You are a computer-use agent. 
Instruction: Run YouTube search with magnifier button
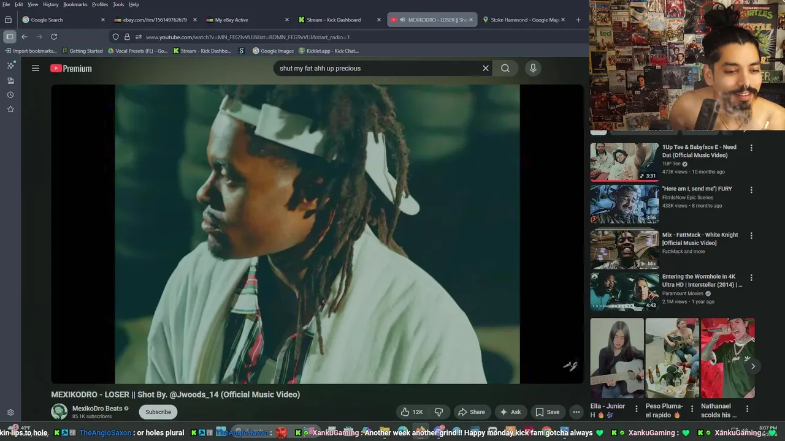click(505, 69)
